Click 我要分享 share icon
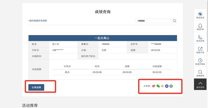 200,50
